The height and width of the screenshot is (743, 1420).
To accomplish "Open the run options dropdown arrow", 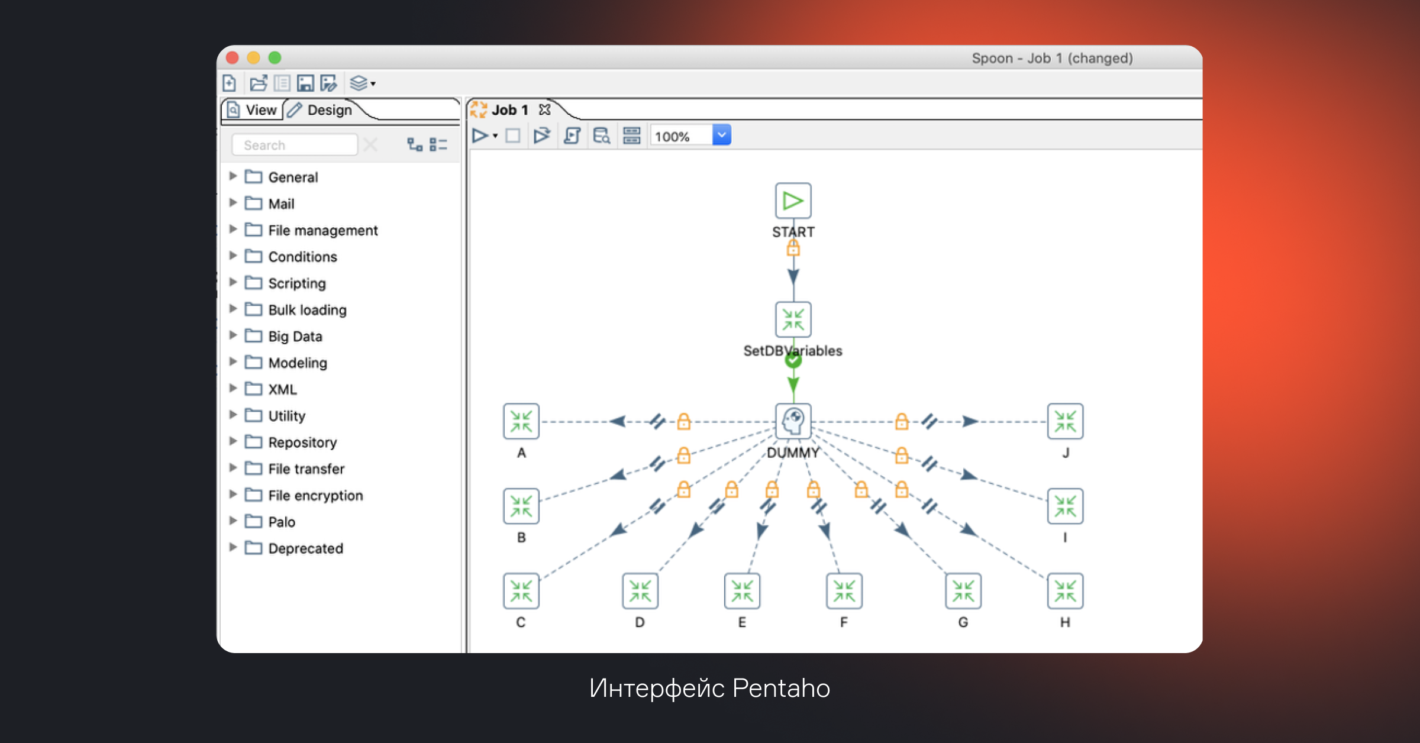I will point(495,137).
